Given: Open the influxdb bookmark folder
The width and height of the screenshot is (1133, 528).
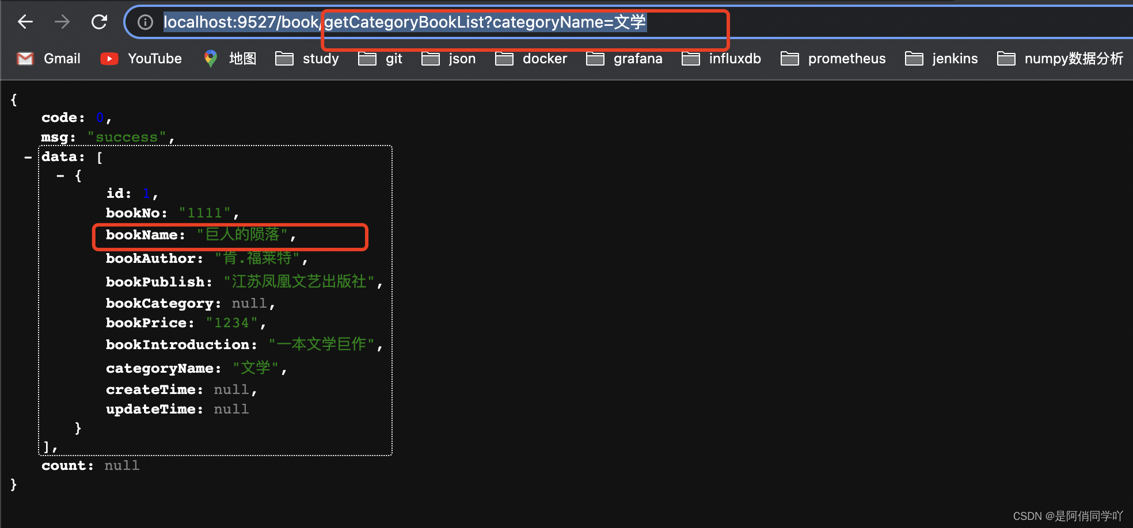Looking at the screenshot, I should pos(721,59).
